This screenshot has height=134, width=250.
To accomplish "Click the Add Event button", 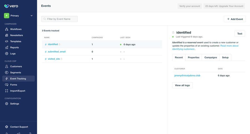I will pyautogui.click(x=235, y=19).
